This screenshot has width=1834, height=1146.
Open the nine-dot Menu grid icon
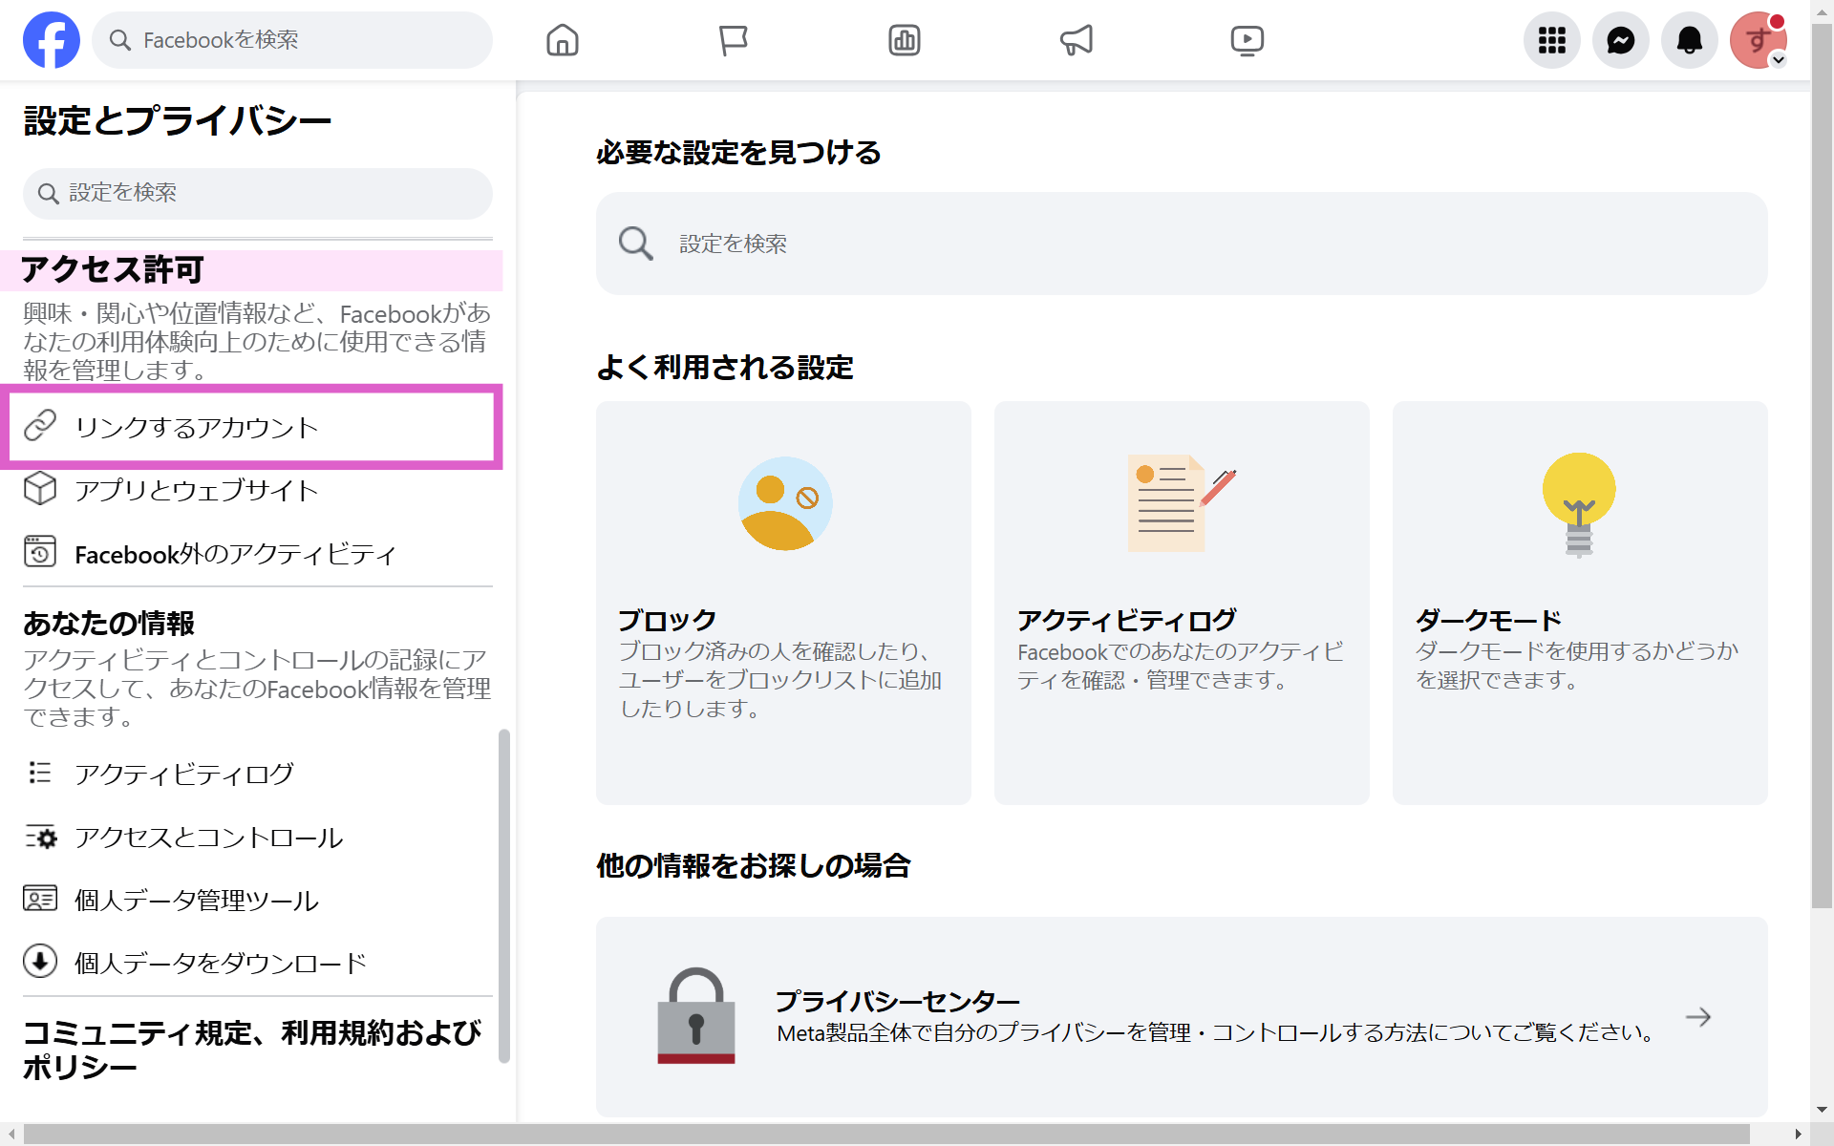coord(1551,40)
